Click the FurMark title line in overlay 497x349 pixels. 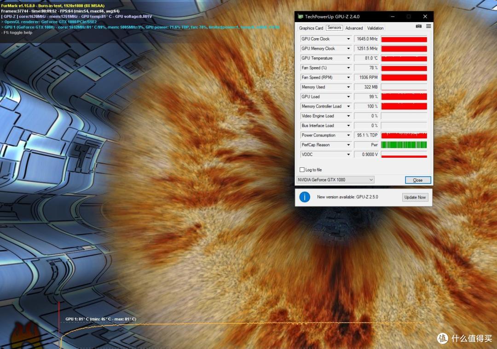pos(52,6)
